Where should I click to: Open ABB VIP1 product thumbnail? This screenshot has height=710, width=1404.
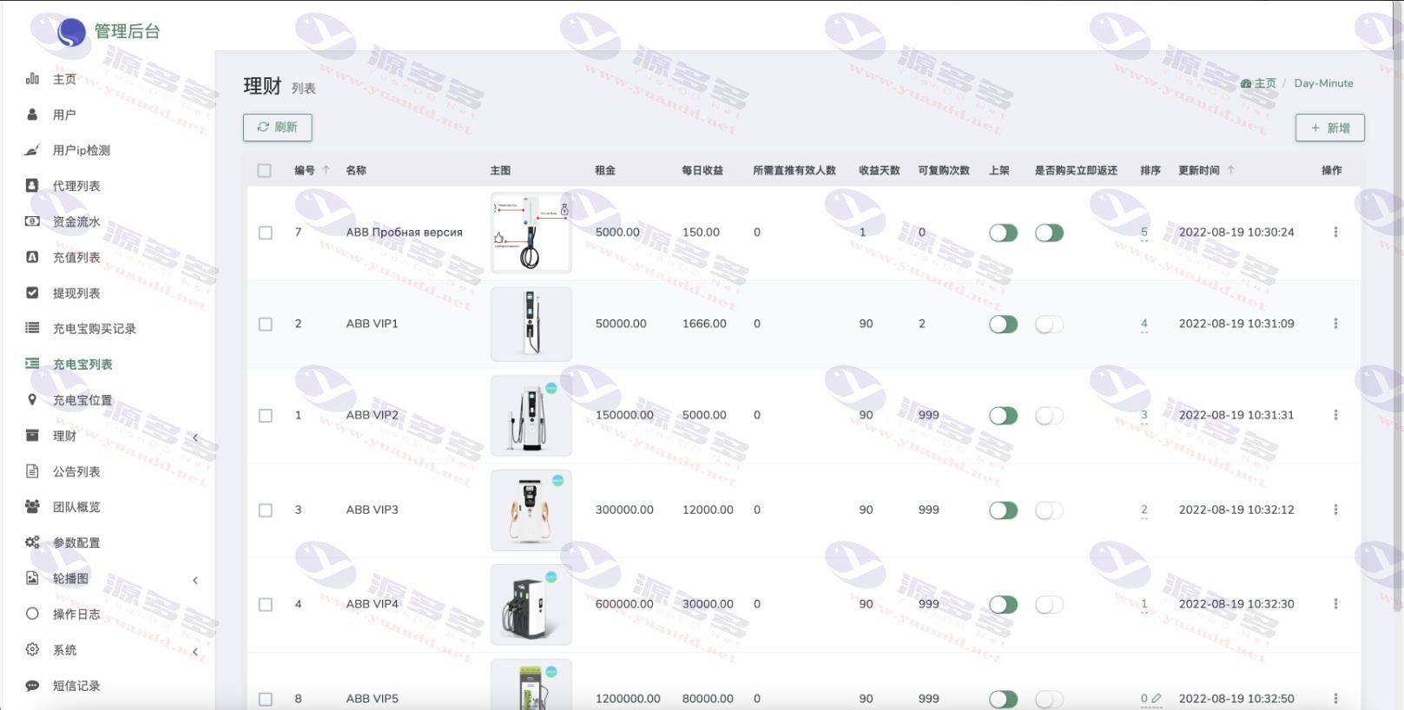pyautogui.click(x=531, y=324)
